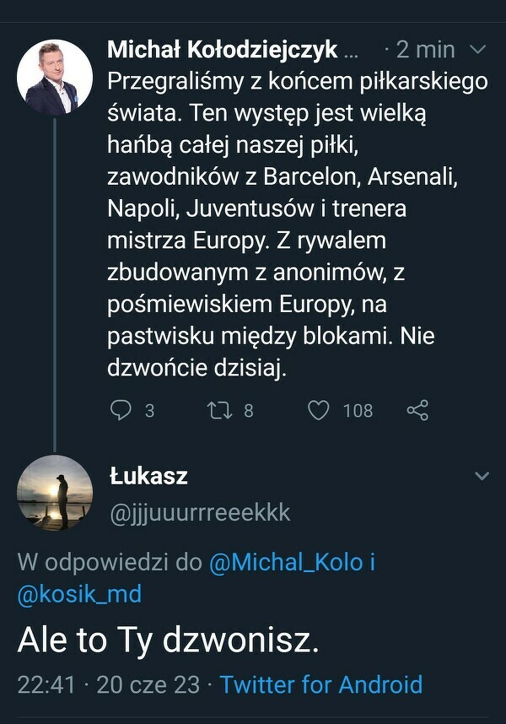Open the tweet text starting with Przegraliśmy
The height and width of the screenshot is (724, 506).
click(297, 224)
